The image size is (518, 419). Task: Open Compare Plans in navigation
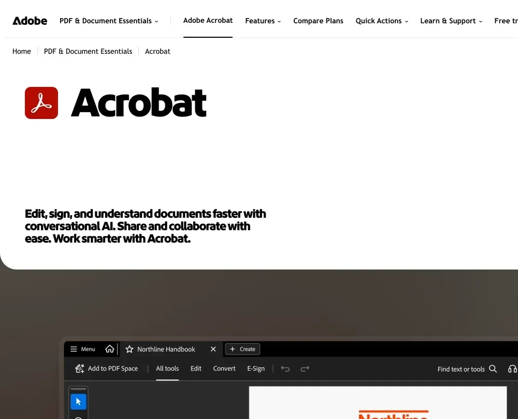coord(318,21)
